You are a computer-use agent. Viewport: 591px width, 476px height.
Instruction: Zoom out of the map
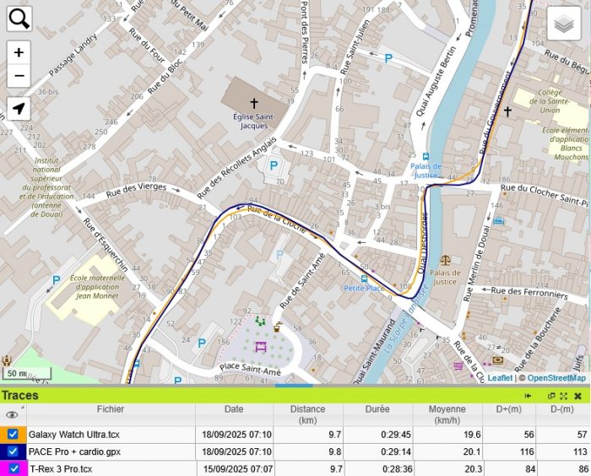(19, 76)
